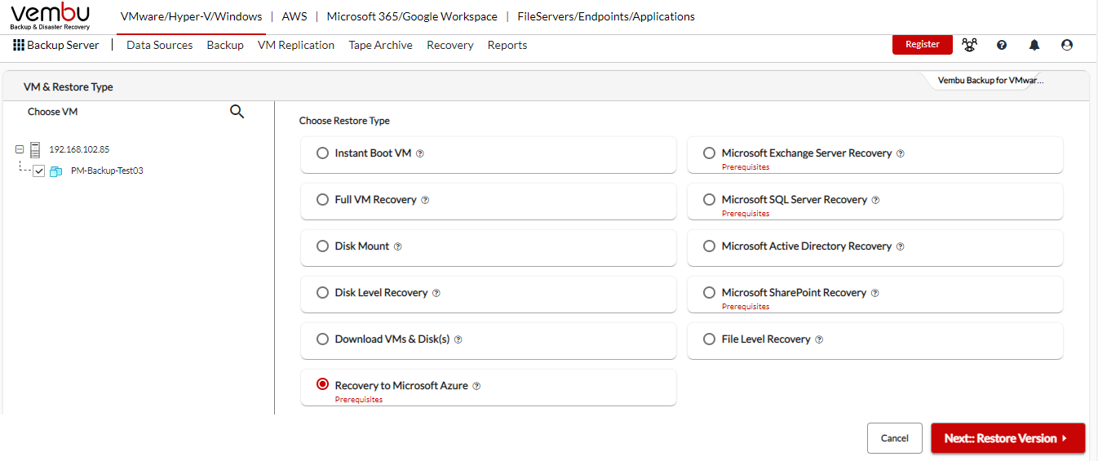The image size is (1098, 461).
Task: Open the help question mark icon in header
Action: click(1002, 45)
